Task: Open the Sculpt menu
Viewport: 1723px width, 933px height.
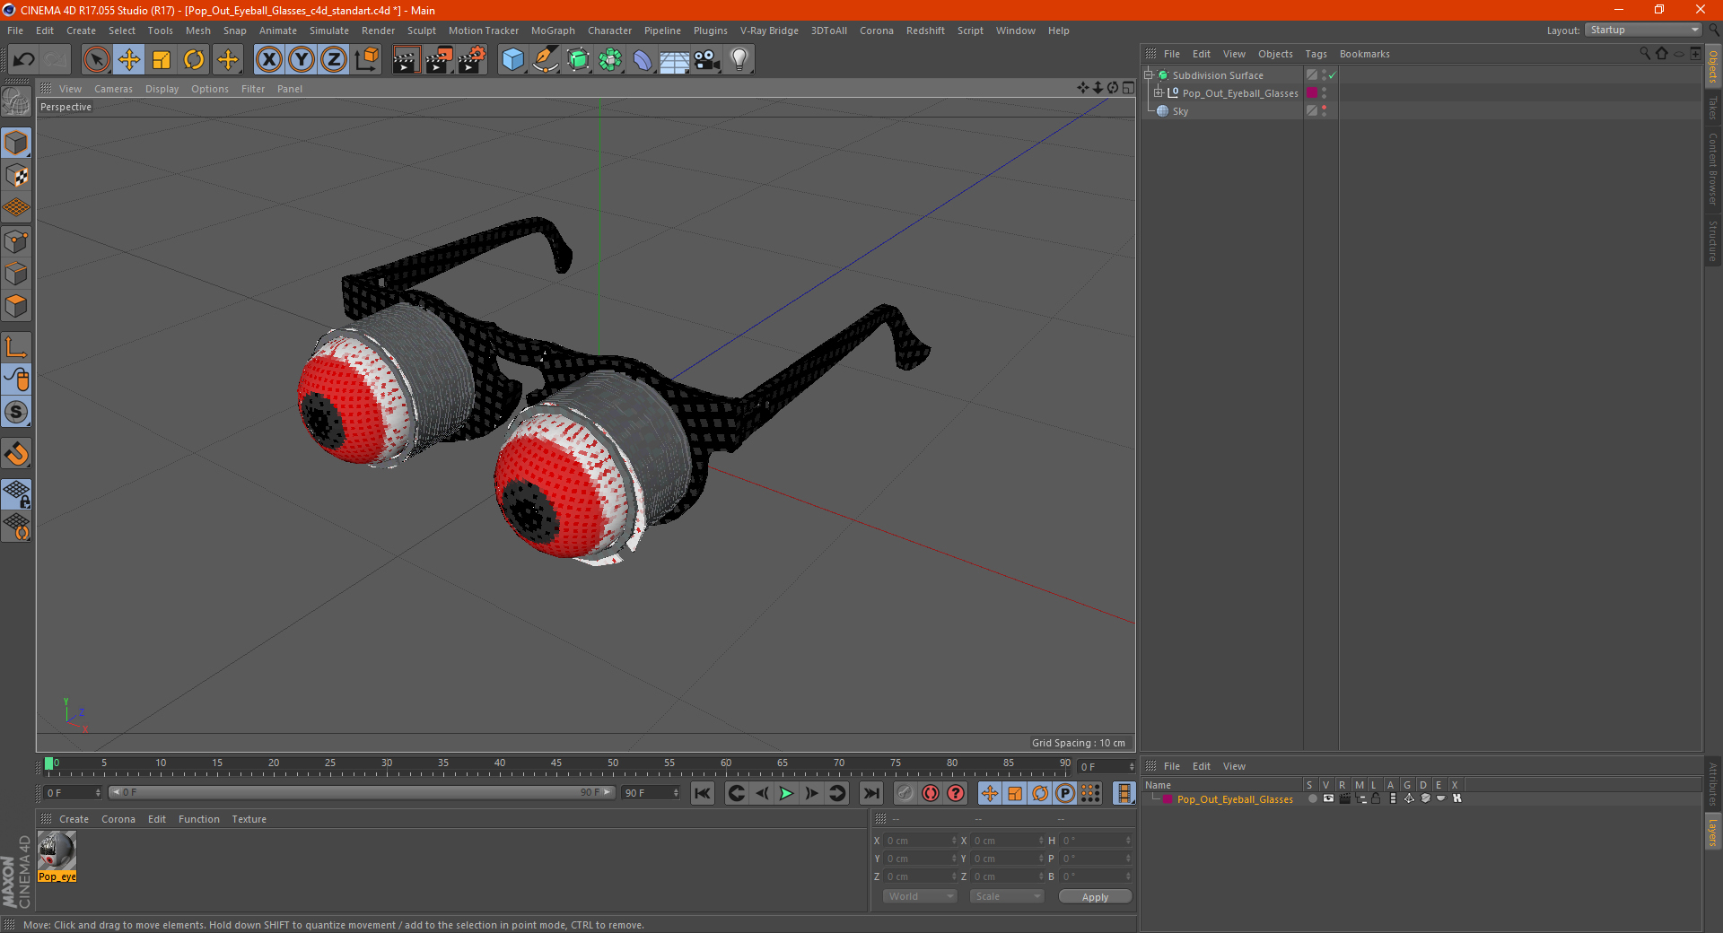Action: pos(422,31)
